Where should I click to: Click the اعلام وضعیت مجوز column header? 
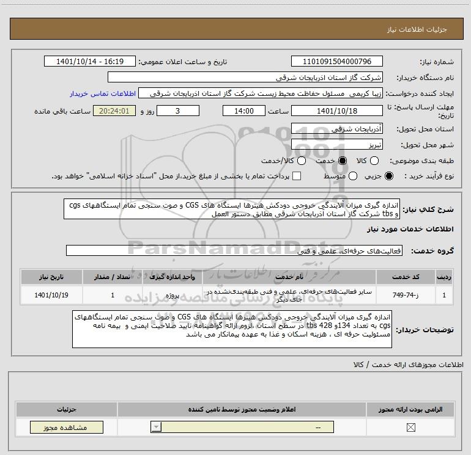click(x=242, y=409)
